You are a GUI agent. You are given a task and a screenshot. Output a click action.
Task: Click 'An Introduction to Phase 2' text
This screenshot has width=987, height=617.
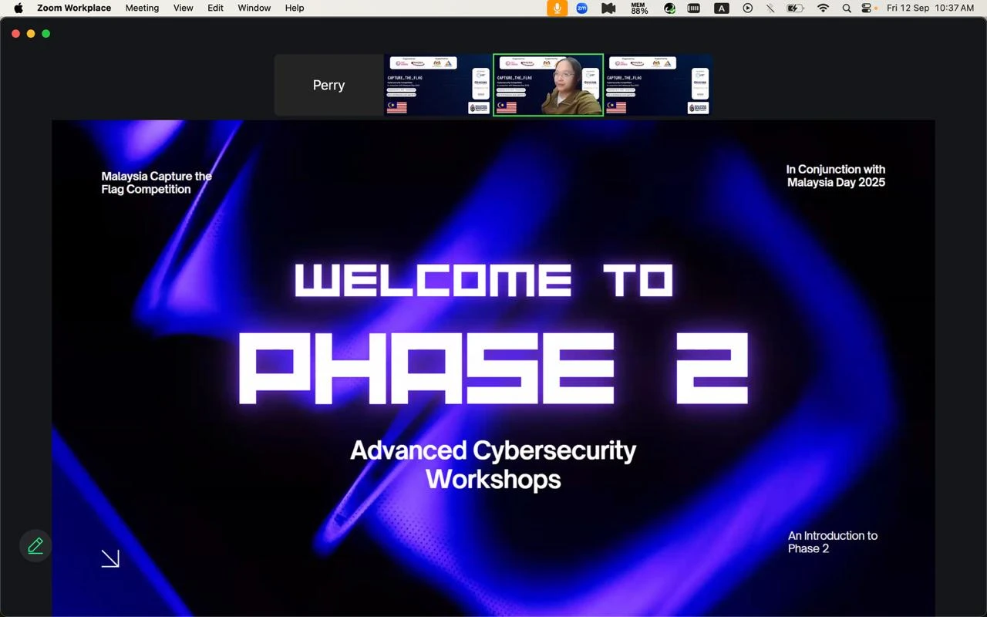point(833,542)
